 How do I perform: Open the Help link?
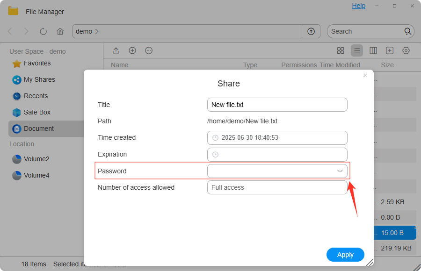[358, 6]
